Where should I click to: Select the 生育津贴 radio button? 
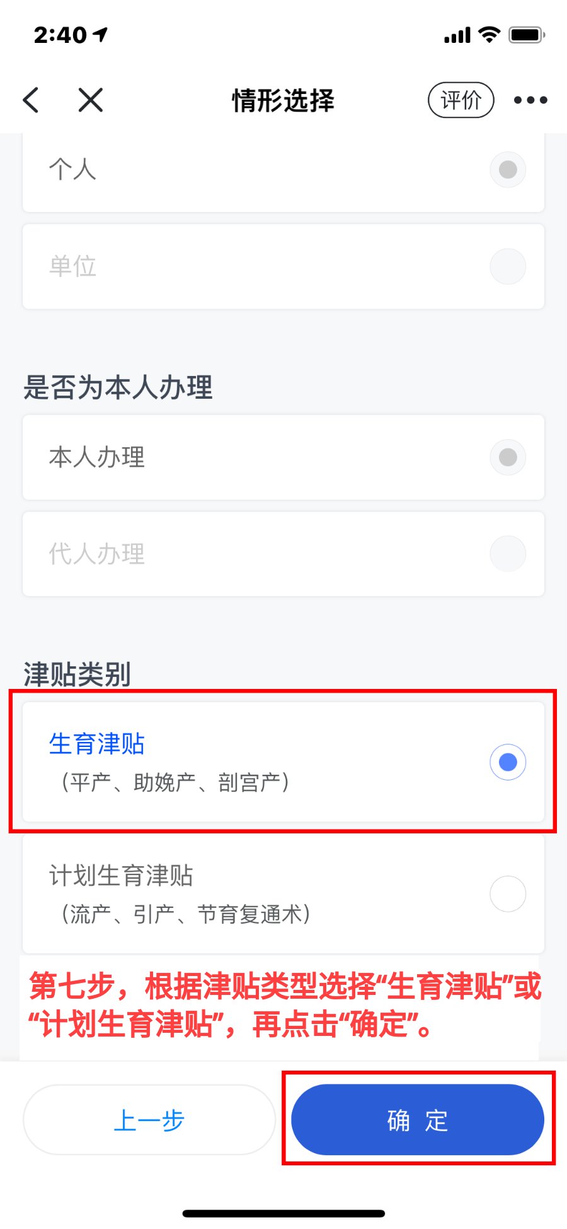click(x=508, y=762)
